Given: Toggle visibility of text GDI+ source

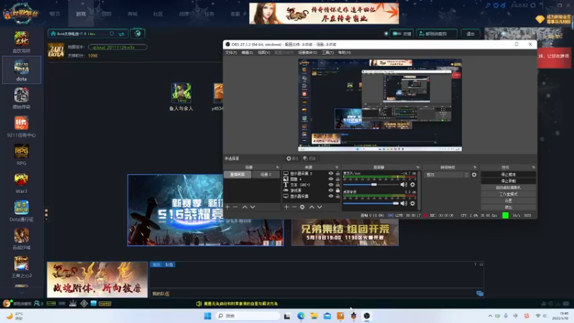Looking at the screenshot, I should click(331, 184).
